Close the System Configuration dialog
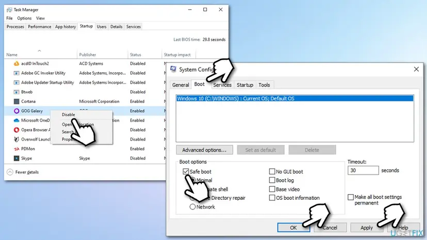Viewport: 427px width, 240px height. coord(416,69)
